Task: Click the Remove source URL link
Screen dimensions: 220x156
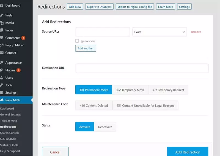Action: (196, 32)
